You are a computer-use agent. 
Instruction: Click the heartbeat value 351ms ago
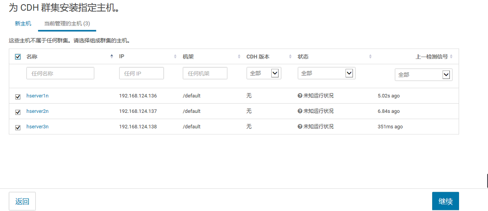tap(390, 127)
